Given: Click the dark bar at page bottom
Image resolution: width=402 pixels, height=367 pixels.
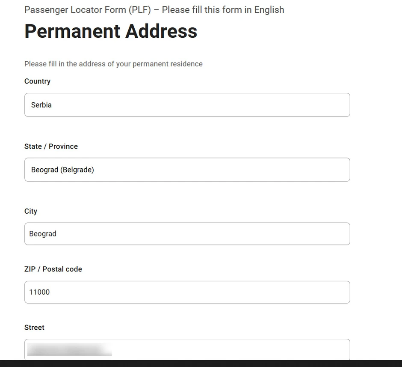Looking at the screenshot, I should click(201, 363).
